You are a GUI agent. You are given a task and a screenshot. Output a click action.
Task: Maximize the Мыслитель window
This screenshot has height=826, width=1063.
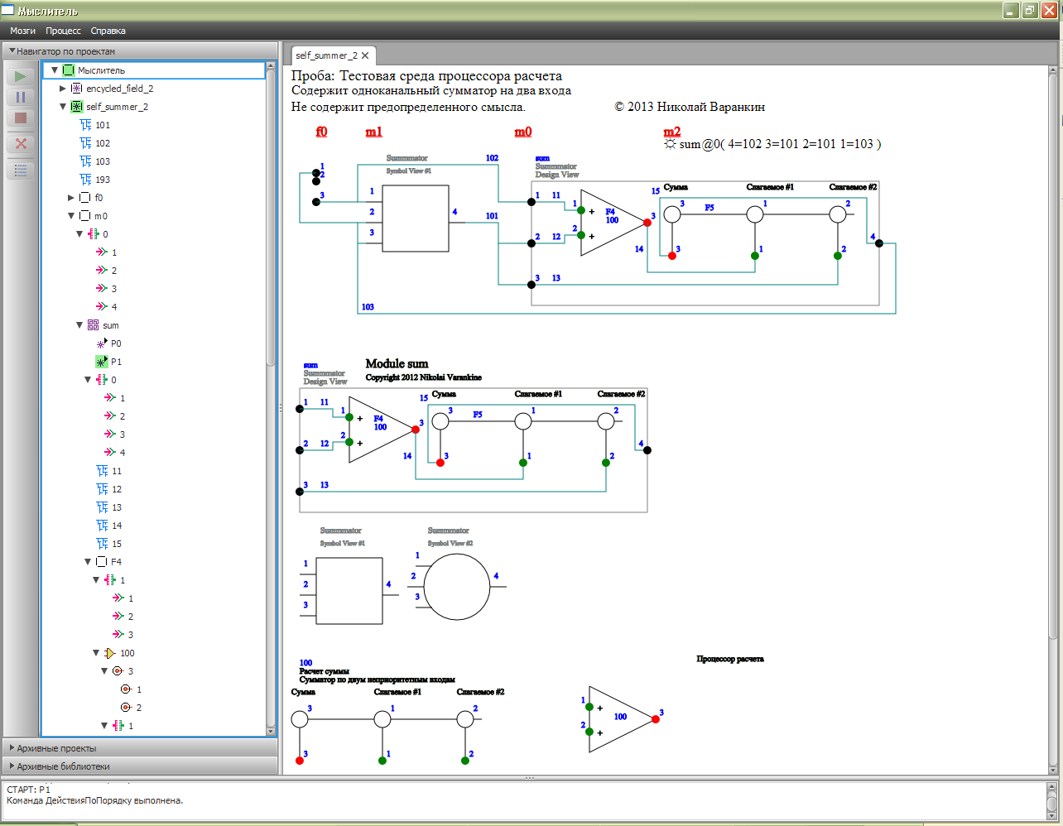click(x=1030, y=10)
